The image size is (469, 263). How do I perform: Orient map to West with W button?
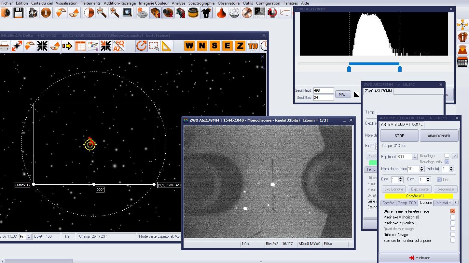(x=189, y=46)
